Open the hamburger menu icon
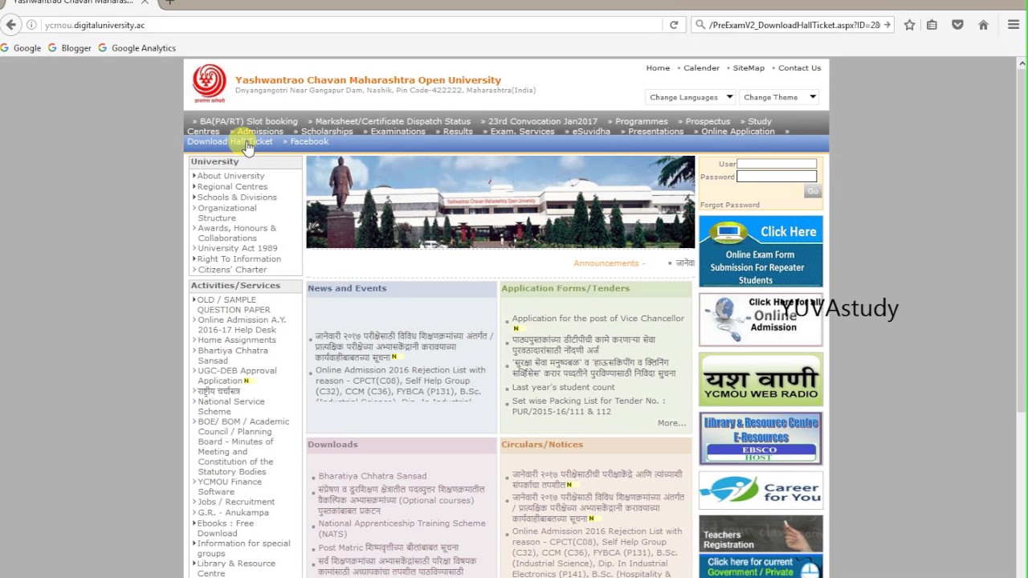Image resolution: width=1028 pixels, height=578 pixels. pos(1014,25)
